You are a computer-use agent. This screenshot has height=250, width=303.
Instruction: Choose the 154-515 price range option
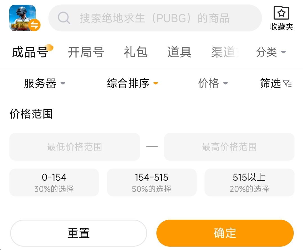click(152, 182)
